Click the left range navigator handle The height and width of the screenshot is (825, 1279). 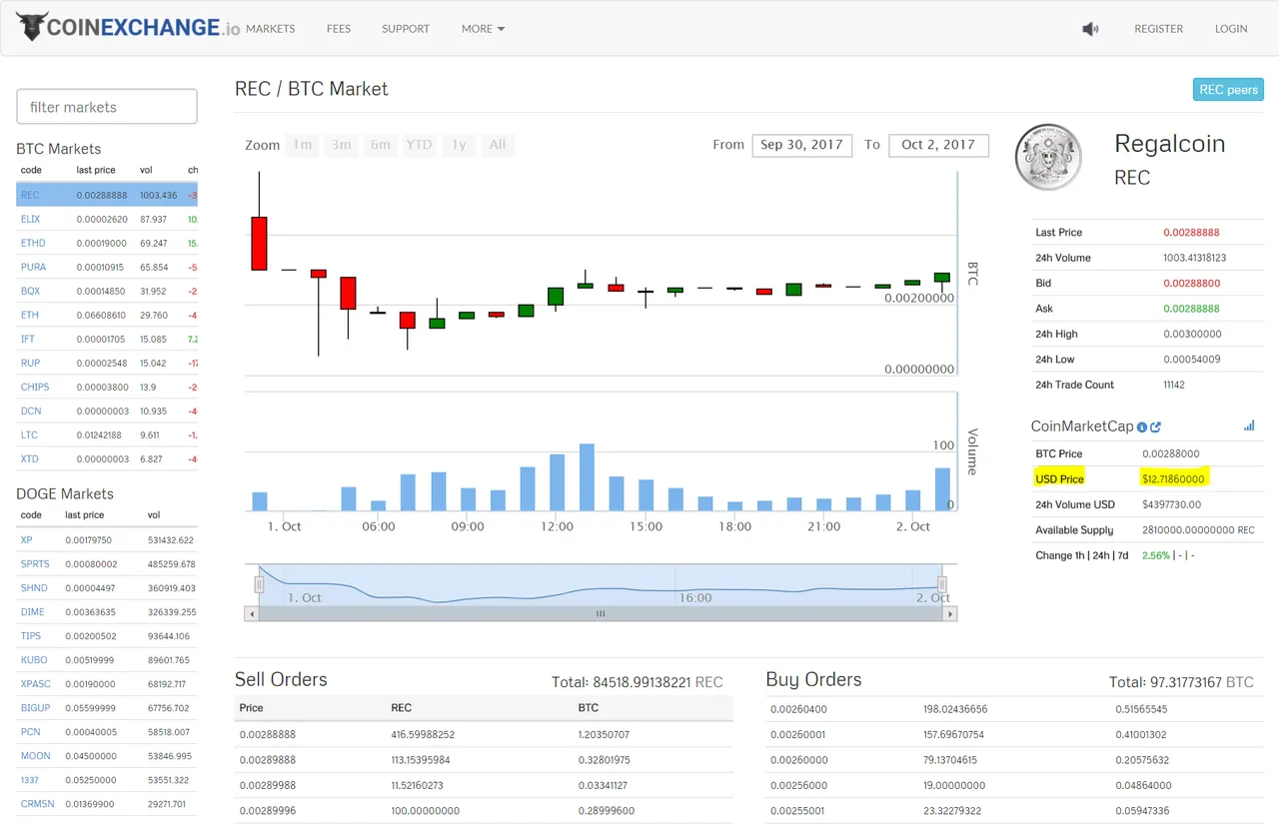pos(259,584)
